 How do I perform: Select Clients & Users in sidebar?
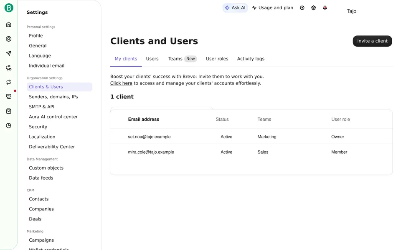(59, 87)
